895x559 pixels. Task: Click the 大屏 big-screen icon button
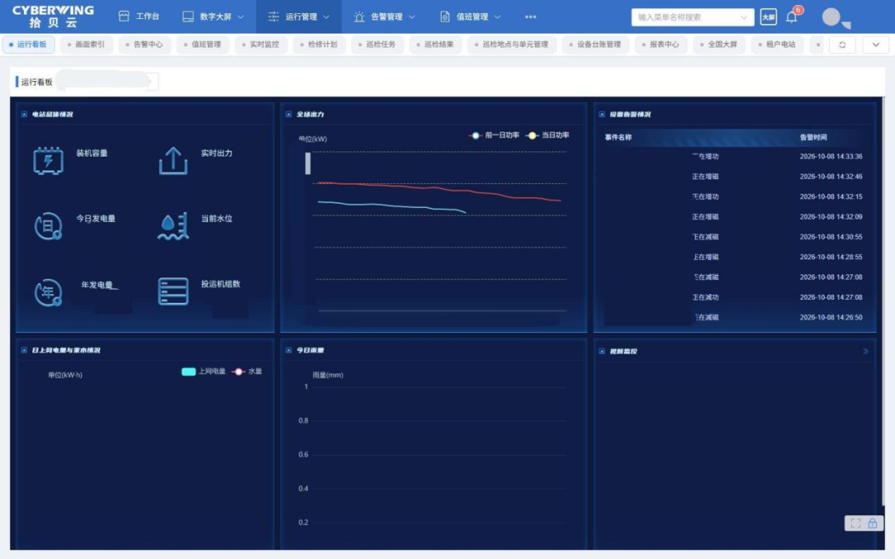768,17
